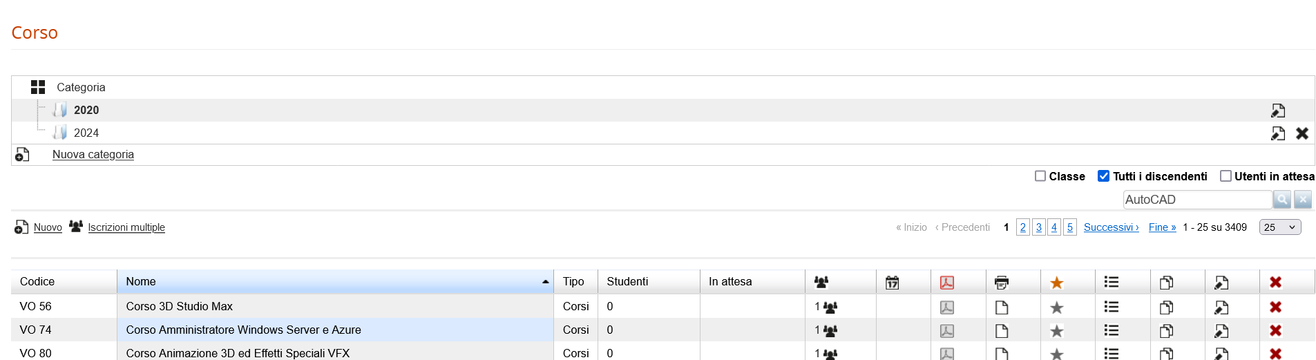Uncheck Tutti i discendenti

(x=1104, y=176)
